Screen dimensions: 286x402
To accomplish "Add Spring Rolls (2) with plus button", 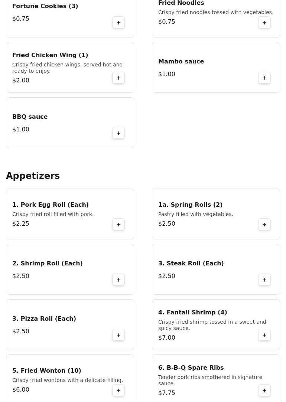I will click(264, 225).
